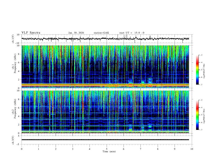Click tick label "7" on the Time axis
Screen dimensions: 216x167
(141, 149)
